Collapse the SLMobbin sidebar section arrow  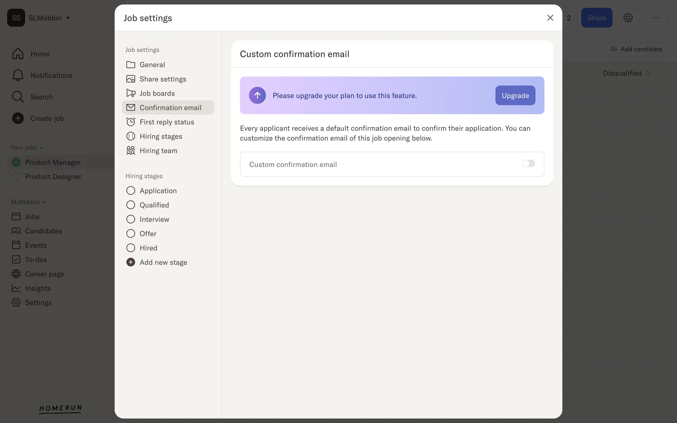(x=44, y=202)
